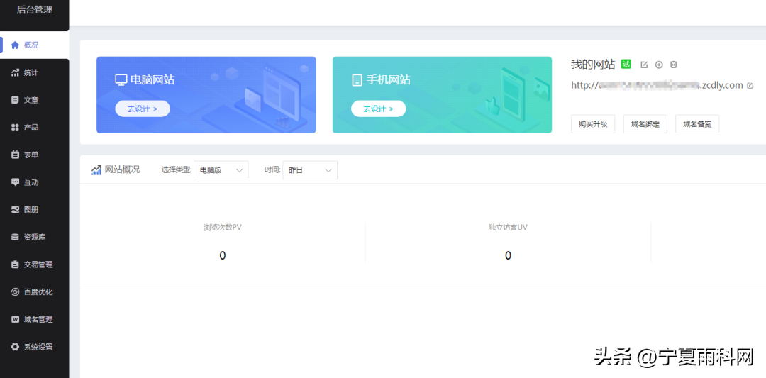
Task: Open the 时间 昨日 dropdown
Action: click(x=310, y=170)
